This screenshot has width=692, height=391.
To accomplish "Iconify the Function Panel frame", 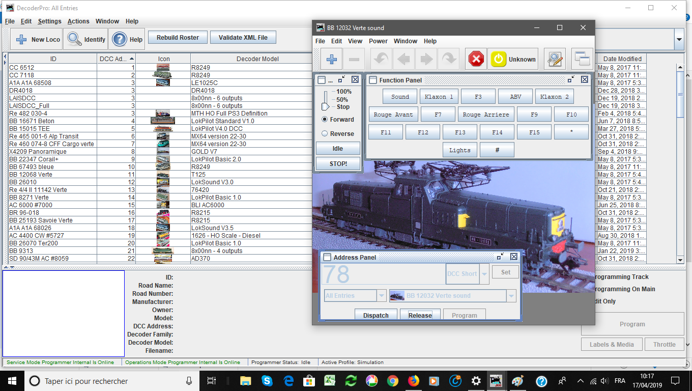I will pyautogui.click(x=571, y=79).
